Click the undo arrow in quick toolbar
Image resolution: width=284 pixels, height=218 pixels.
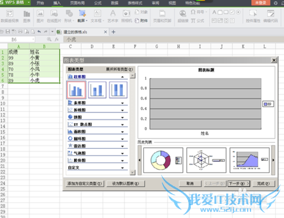39,32
